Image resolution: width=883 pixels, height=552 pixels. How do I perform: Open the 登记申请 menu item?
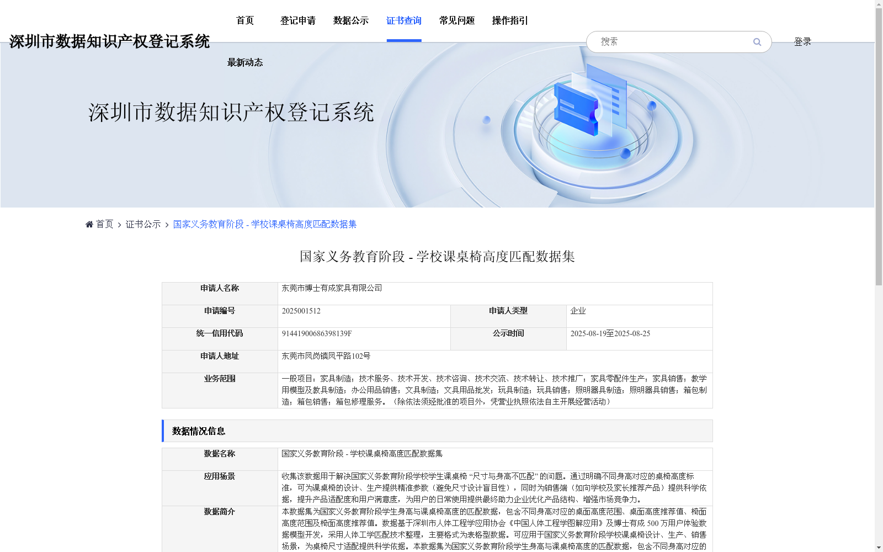pos(298,20)
